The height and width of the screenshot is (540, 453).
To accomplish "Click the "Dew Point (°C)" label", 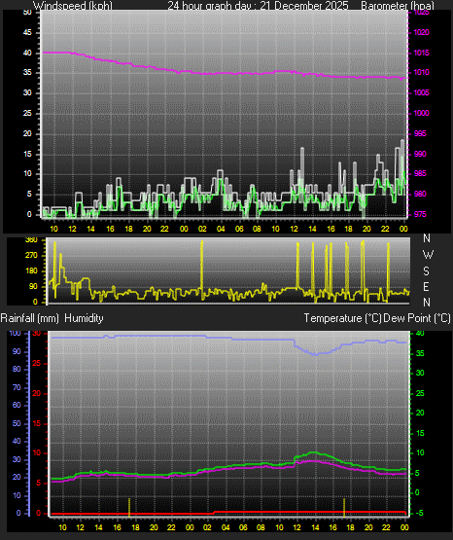I will coord(417,318).
